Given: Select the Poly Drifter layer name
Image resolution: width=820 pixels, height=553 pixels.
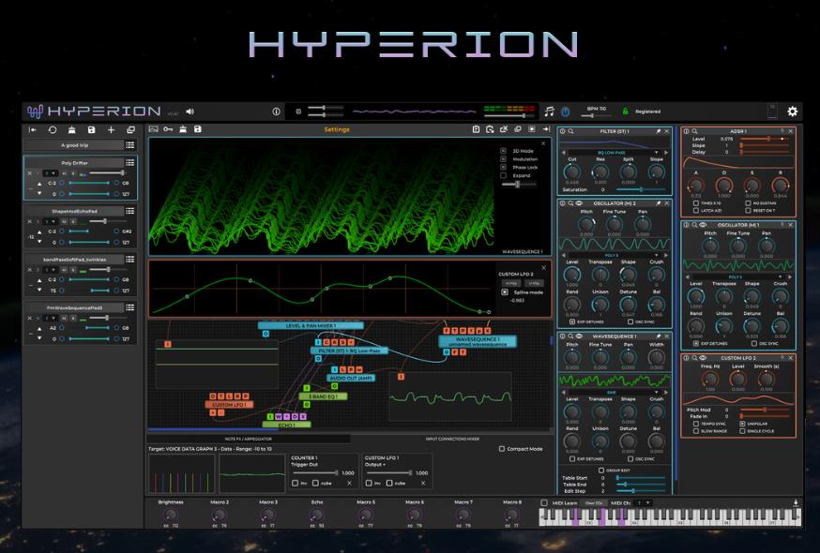Looking at the screenshot, I should 74,162.
